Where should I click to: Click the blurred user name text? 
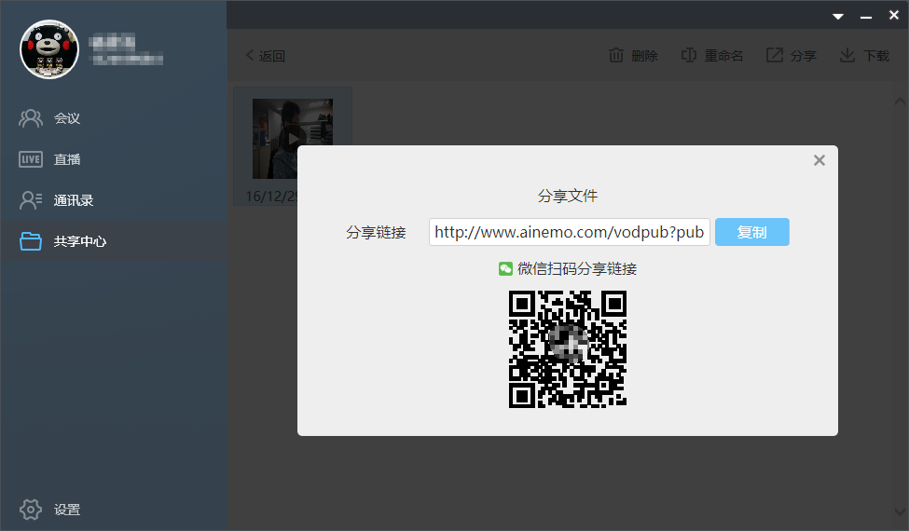pos(113,42)
